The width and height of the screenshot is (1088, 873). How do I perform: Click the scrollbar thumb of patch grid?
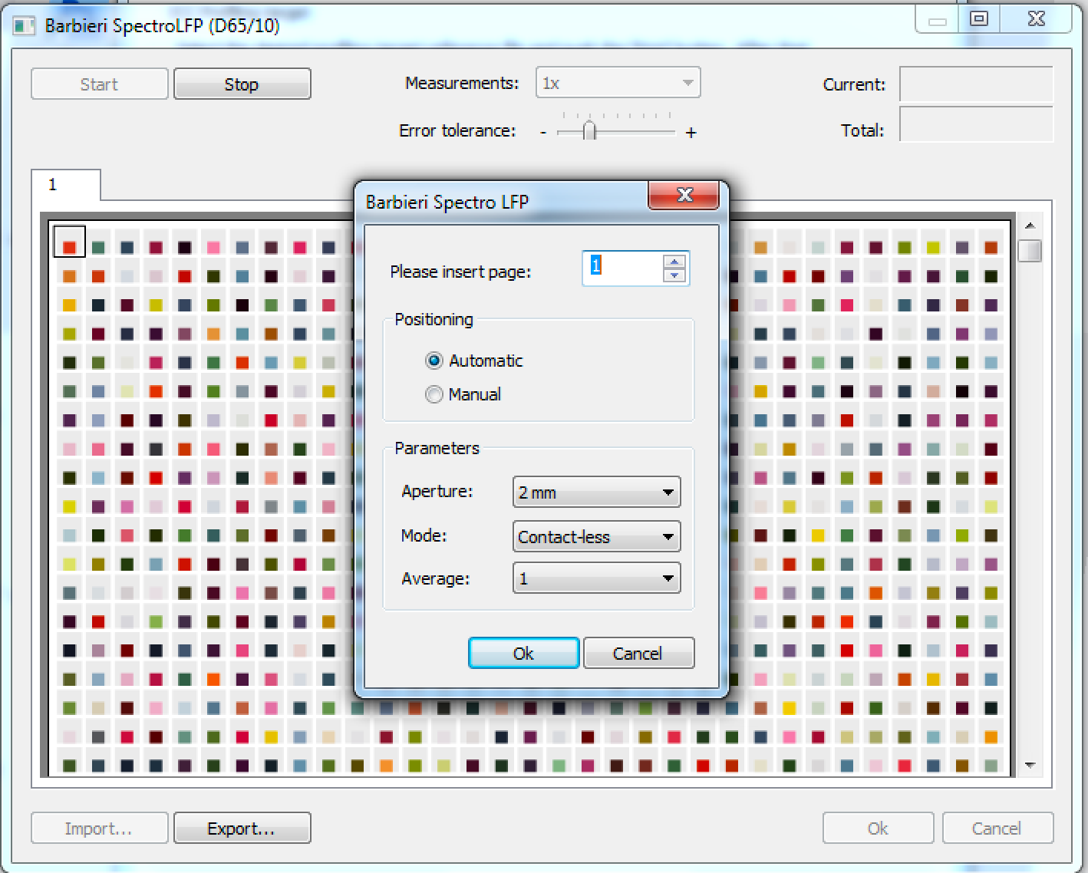(x=1030, y=250)
